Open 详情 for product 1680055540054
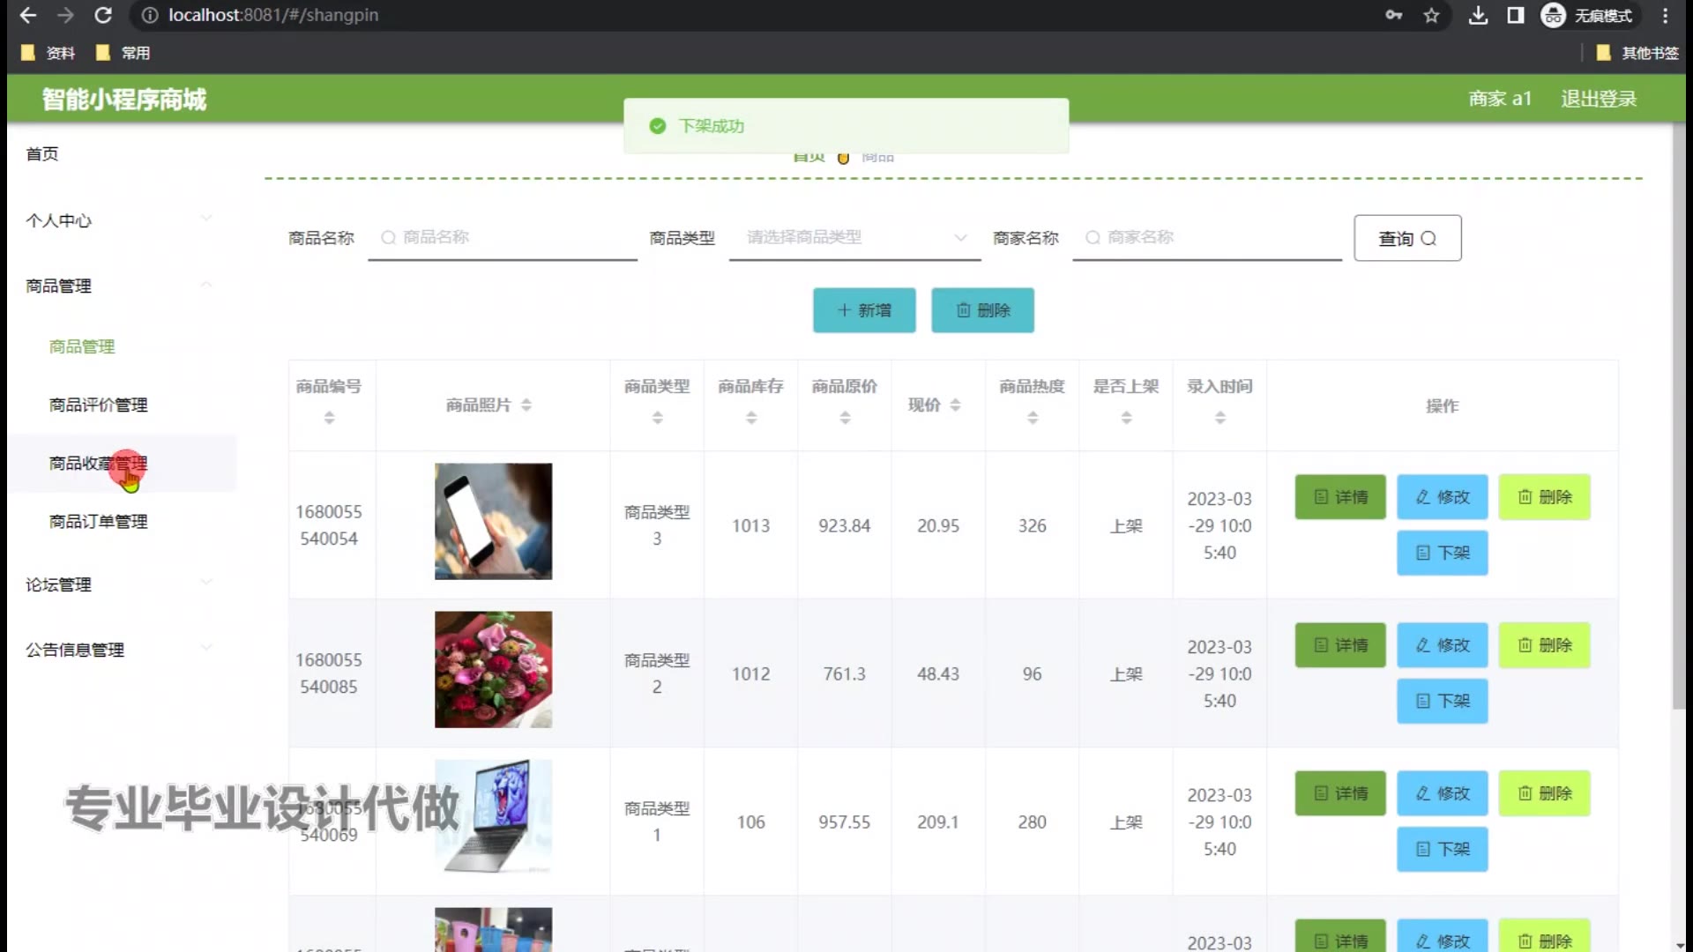This screenshot has height=952, width=1693. point(1340,497)
